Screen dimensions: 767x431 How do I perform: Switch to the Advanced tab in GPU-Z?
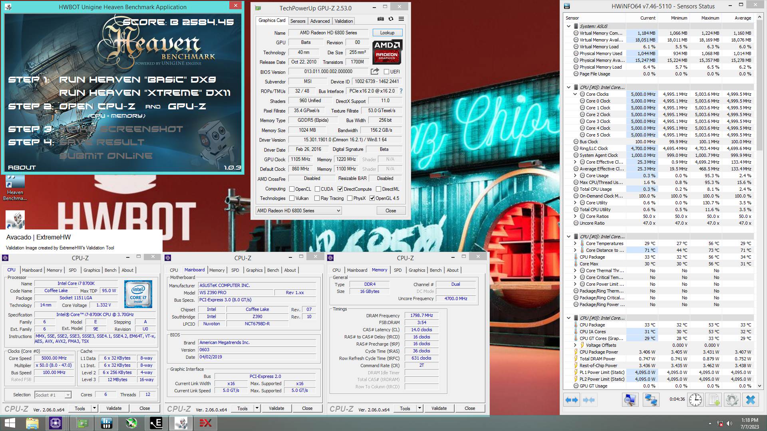[x=320, y=21]
